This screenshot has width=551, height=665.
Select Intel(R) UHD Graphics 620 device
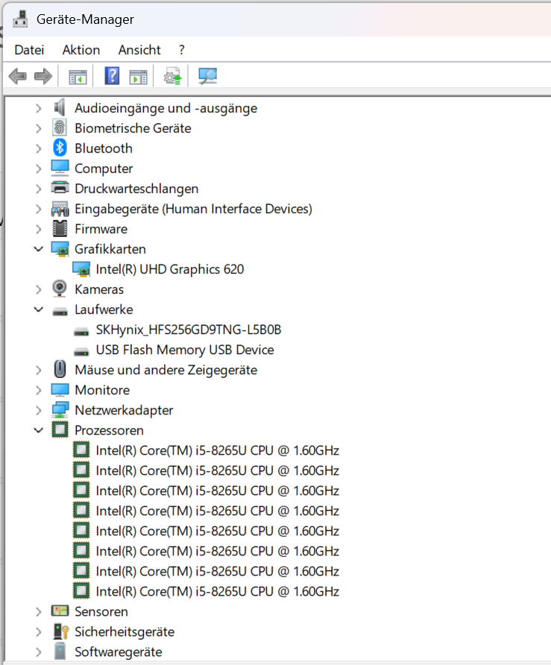(x=170, y=269)
